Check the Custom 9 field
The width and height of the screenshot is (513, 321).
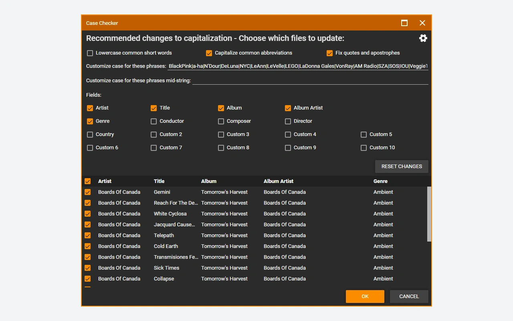pos(288,148)
